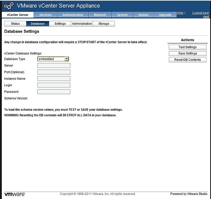Click the Test Settings button
This screenshot has width=211, height=199.
188,47
